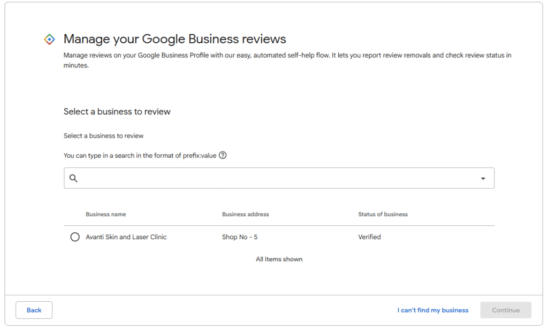Click the help question mark icon

coord(223,155)
